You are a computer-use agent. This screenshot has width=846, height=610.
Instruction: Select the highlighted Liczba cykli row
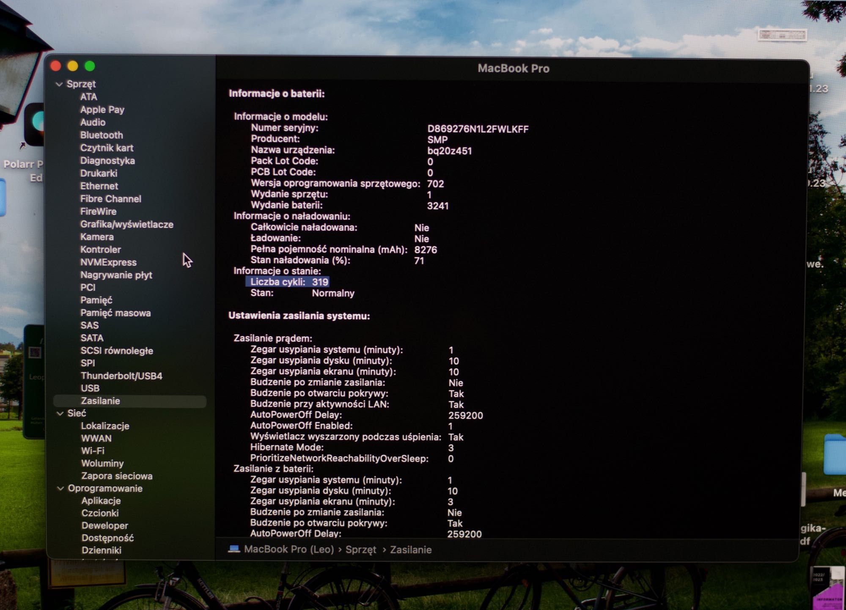tap(287, 282)
